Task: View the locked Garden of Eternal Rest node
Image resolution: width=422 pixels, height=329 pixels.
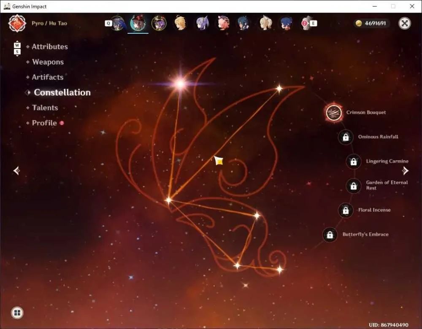Action: click(x=354, y=186)
